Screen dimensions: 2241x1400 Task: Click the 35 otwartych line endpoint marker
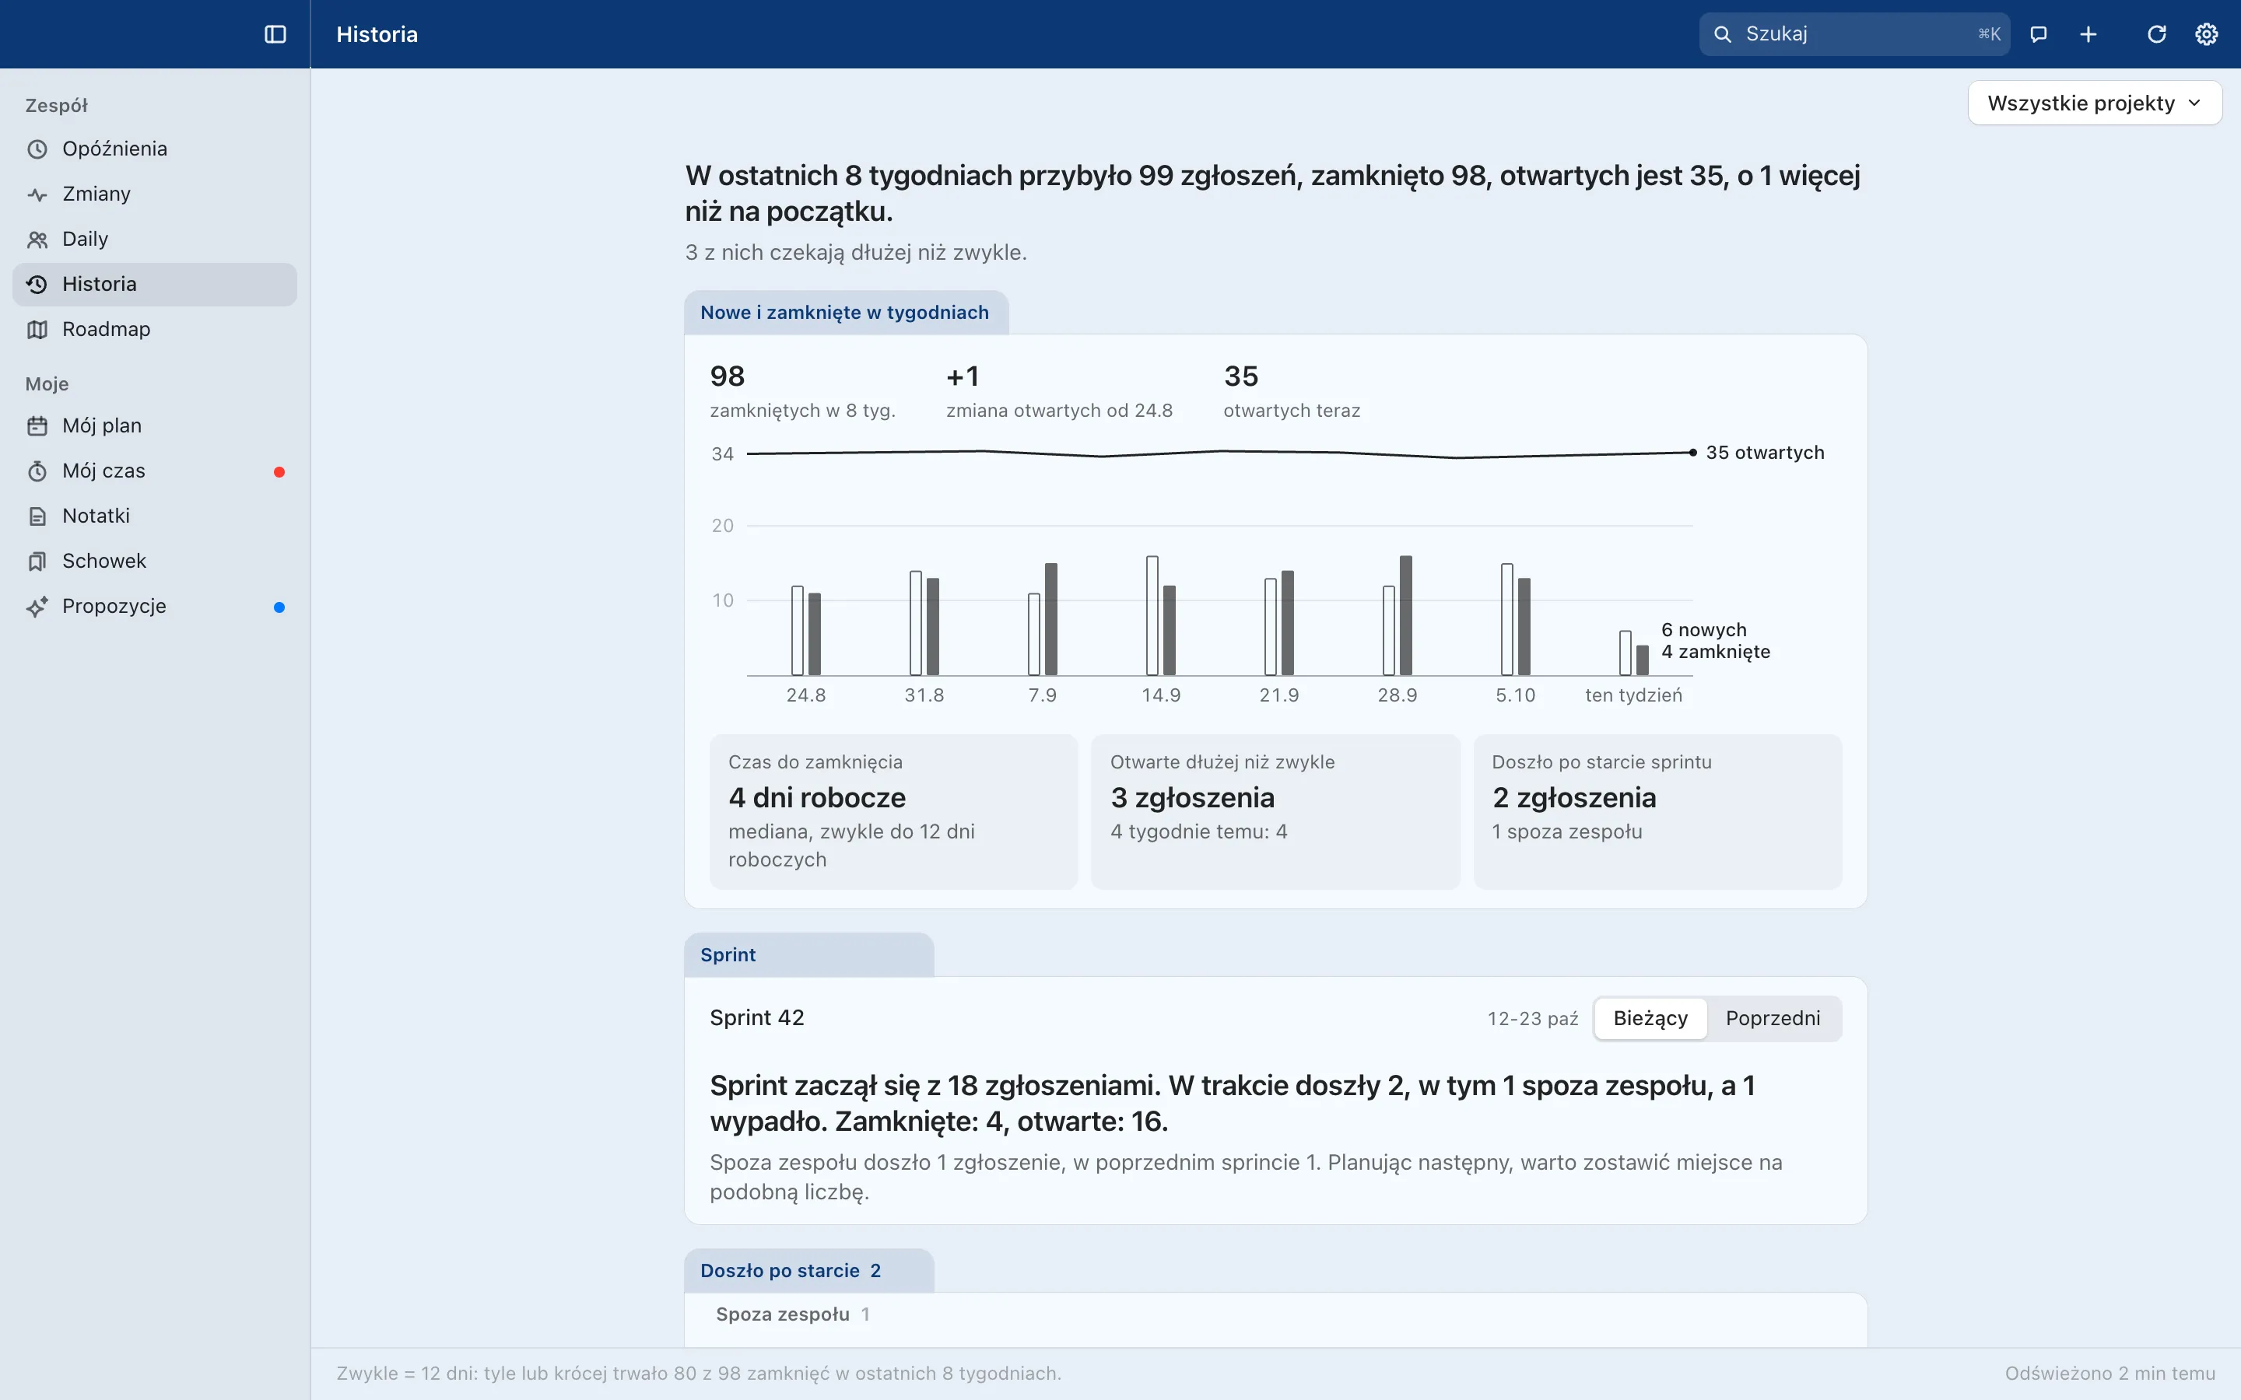coord(1692,453)
